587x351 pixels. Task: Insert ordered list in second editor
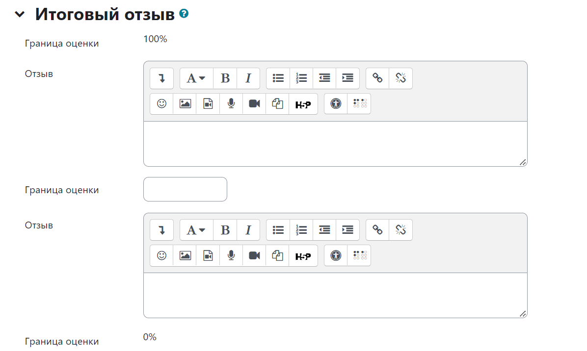click(x=301, y=230)
